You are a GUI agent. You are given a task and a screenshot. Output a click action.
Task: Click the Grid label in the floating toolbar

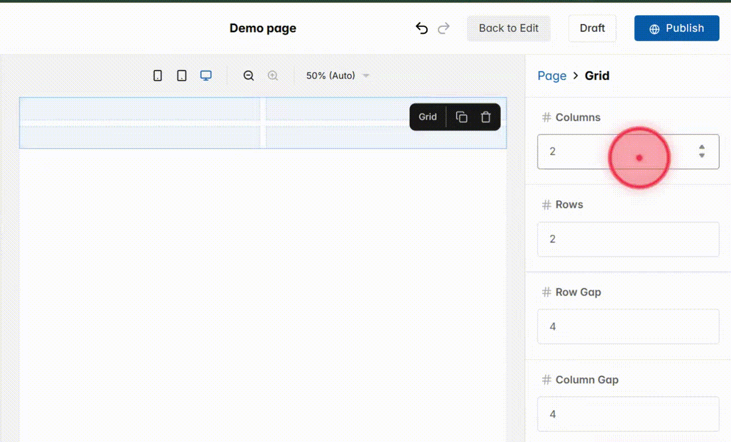click(427, 117)
